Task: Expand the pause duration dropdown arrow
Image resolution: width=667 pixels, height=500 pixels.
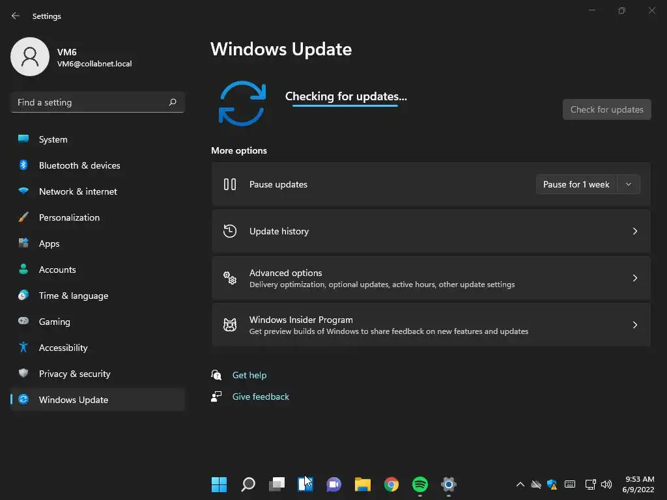Action: tap(629, 184)
